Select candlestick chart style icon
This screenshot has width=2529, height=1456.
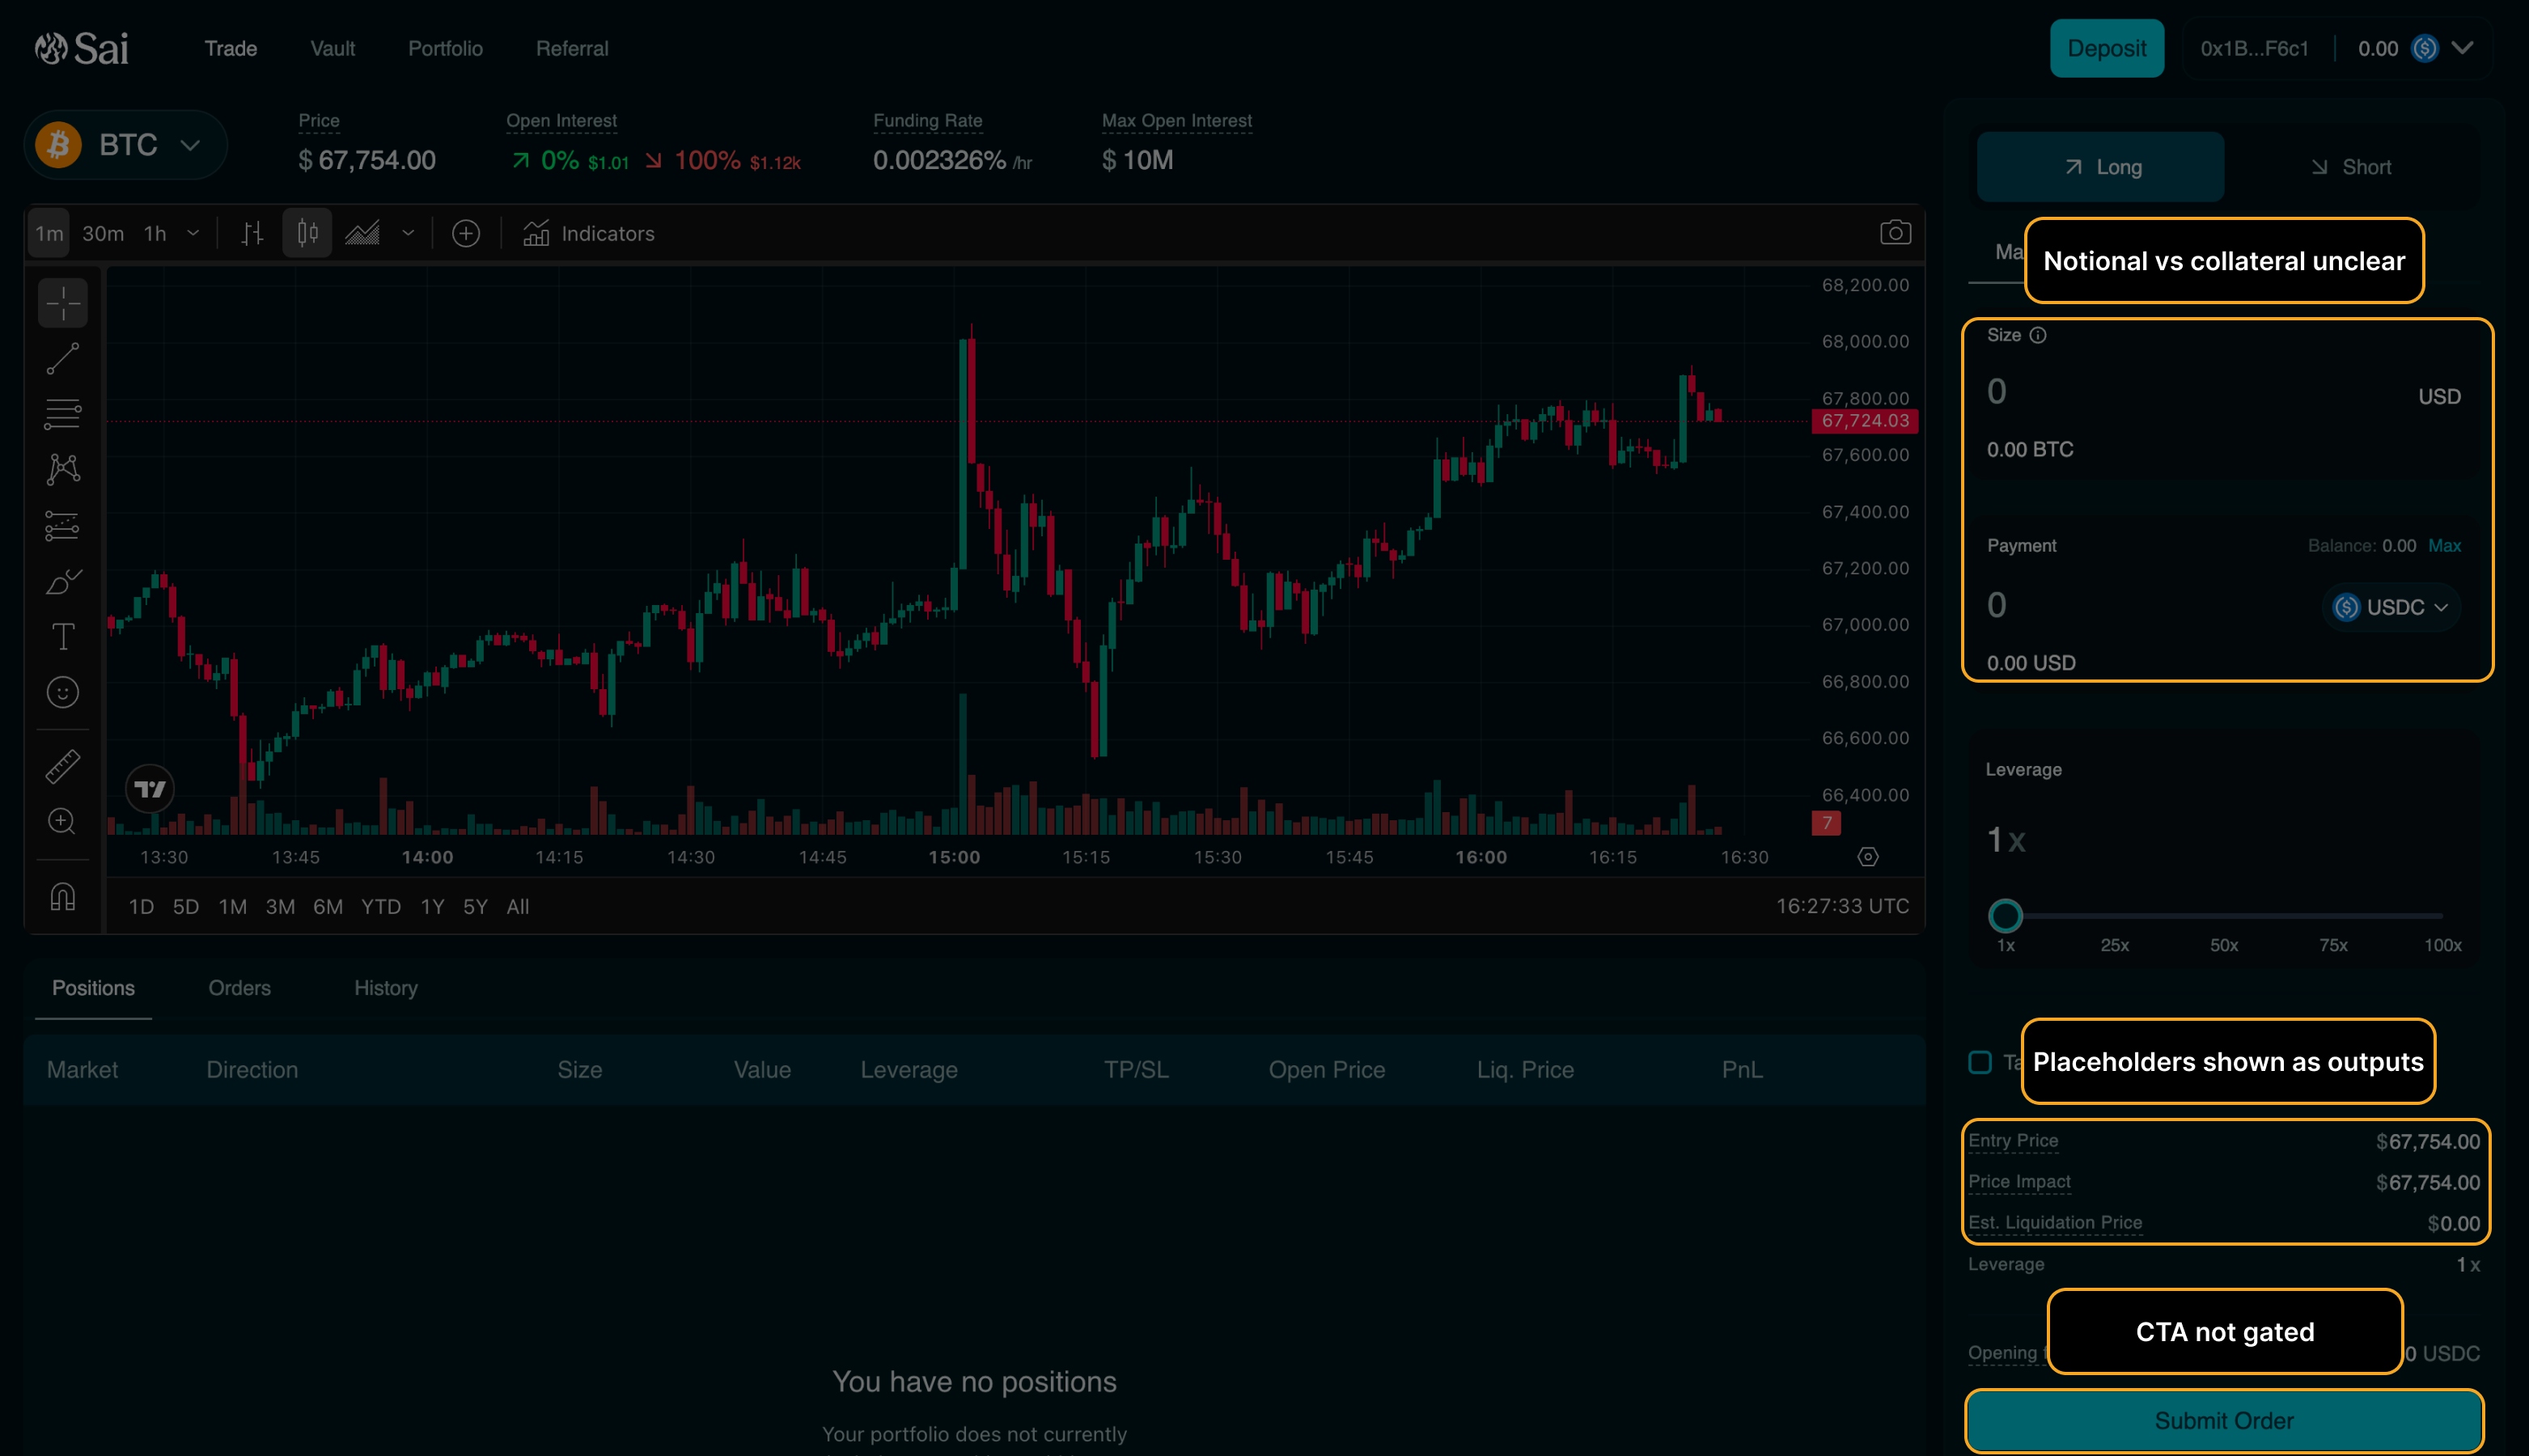point(307,234)
